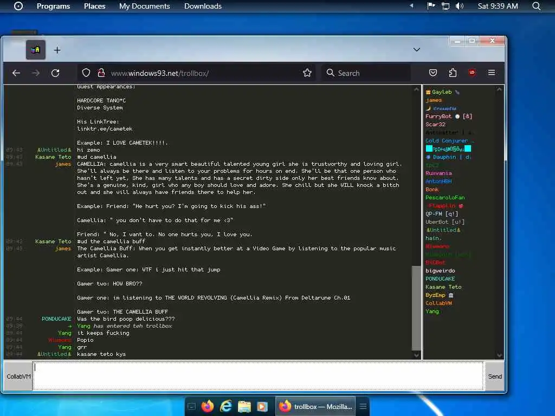Click user list scrollbar down arrow

(499, 355)
